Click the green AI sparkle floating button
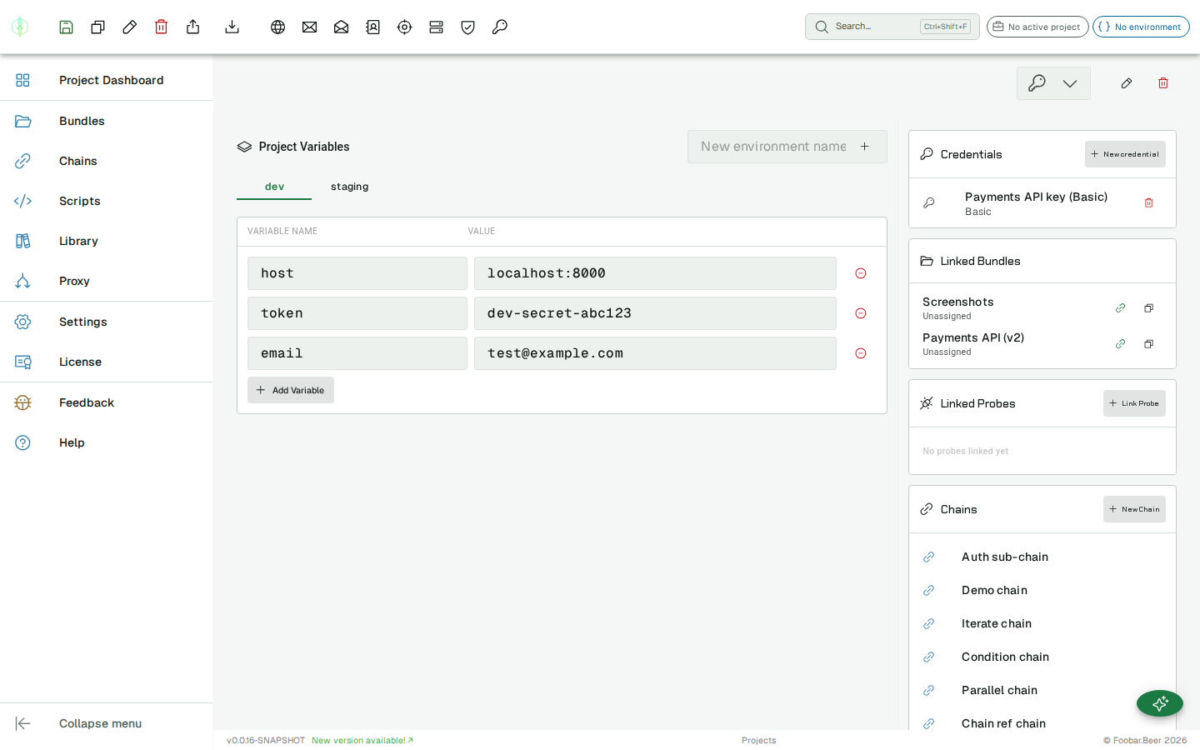Viewport: 1200px width, 750px height. [1160, 703]
